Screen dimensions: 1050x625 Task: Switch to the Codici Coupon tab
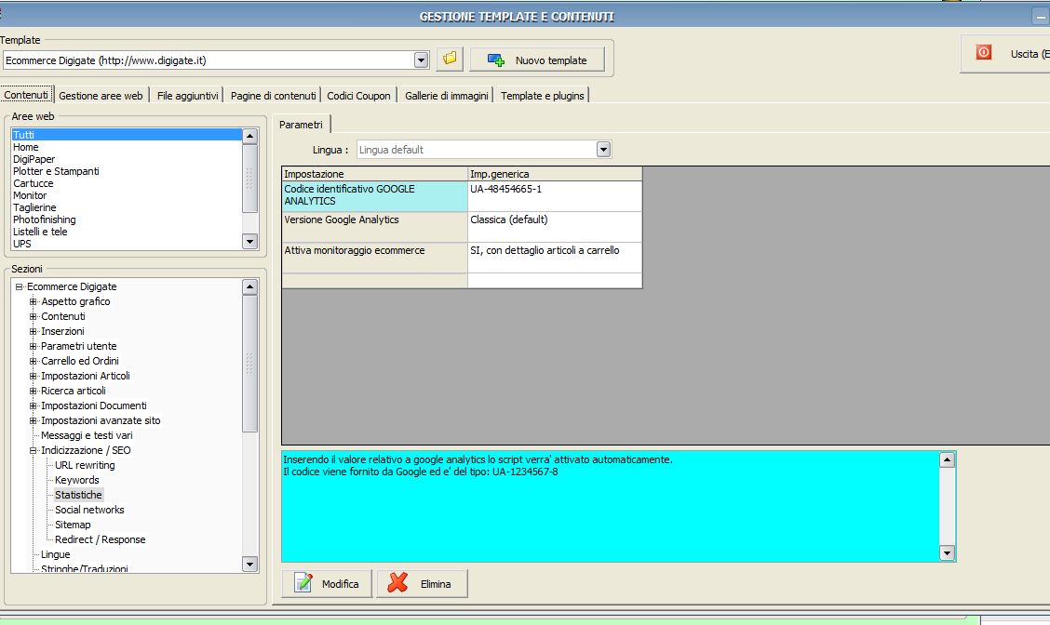tap(358, 96)
